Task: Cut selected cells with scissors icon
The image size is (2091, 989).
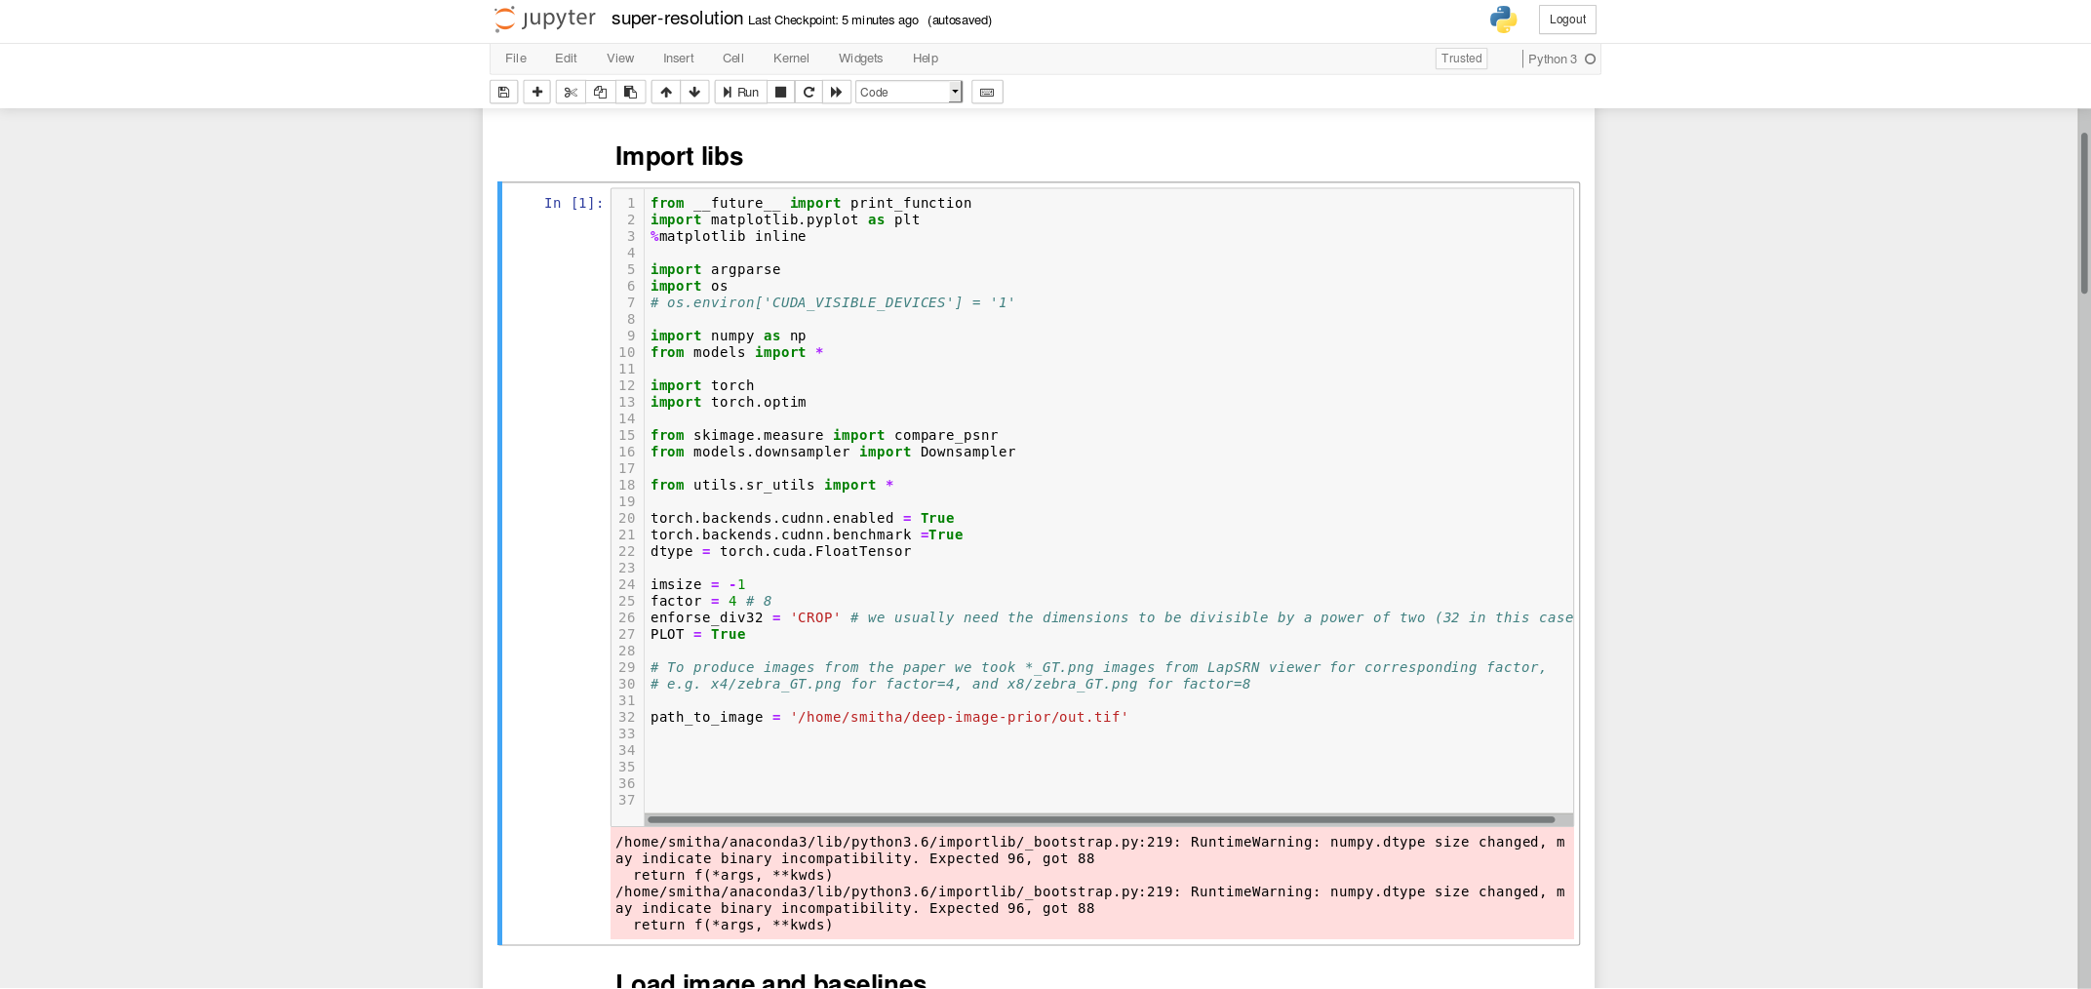Action: (571, 92)
